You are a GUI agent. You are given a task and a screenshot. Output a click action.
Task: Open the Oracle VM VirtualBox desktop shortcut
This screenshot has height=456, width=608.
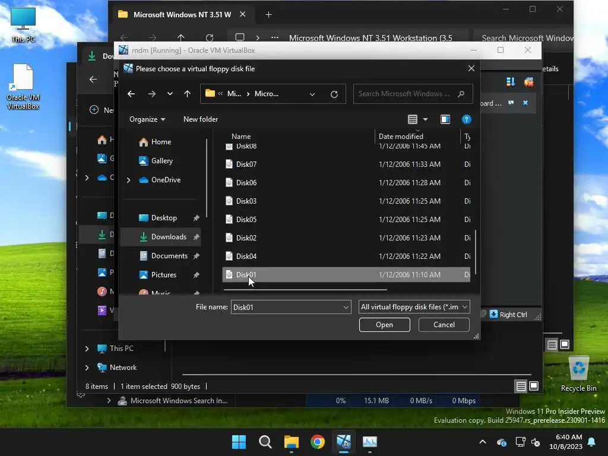point(23,87)
